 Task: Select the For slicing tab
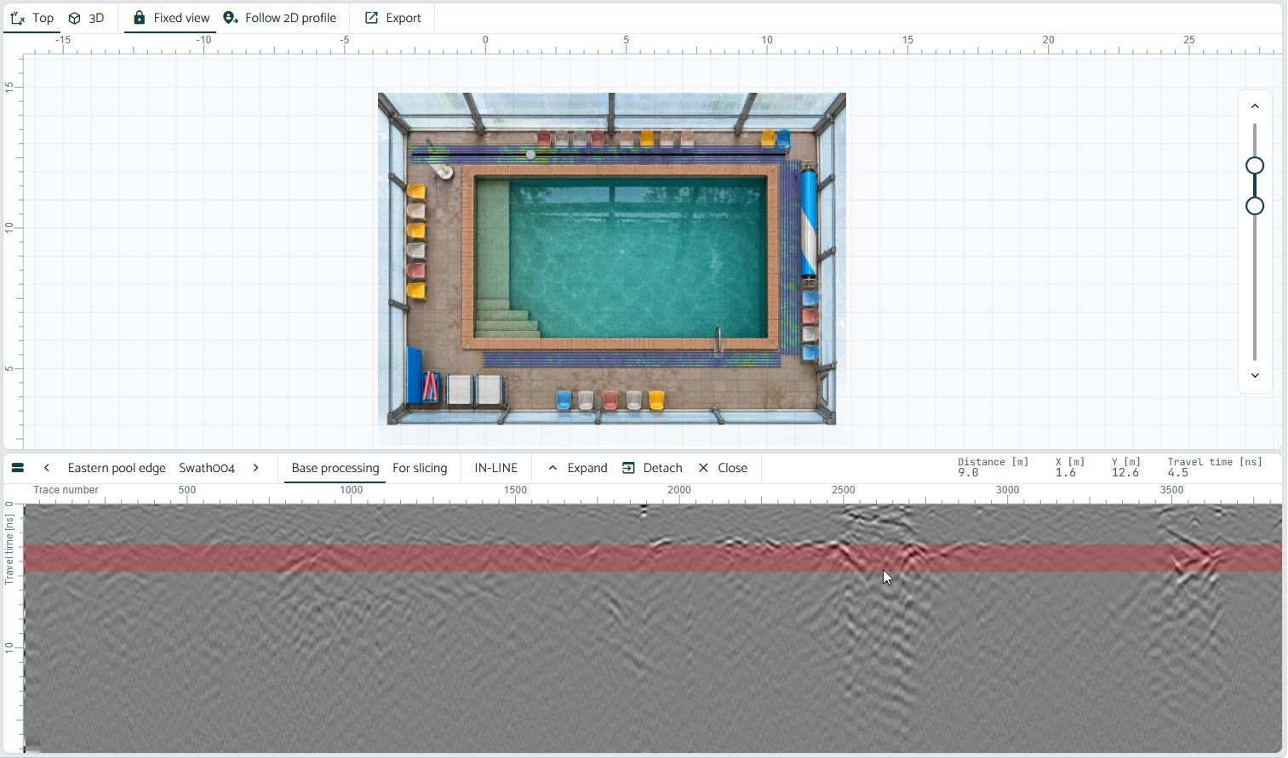pos(420,468)
